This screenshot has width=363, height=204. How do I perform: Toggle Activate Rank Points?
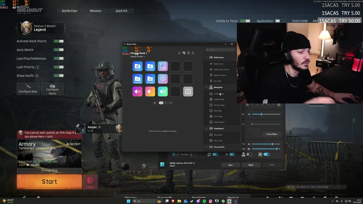(x=59, y=41)
